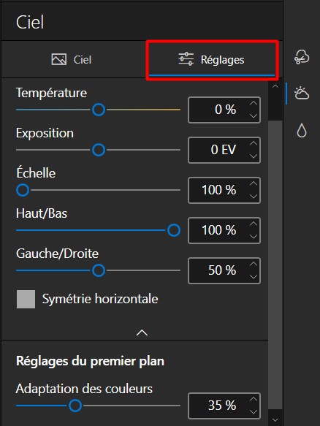Increase Gauche/Droite value with up arrow
The image size is (320, 426).
pyautogui.click(x=254, y=264)
